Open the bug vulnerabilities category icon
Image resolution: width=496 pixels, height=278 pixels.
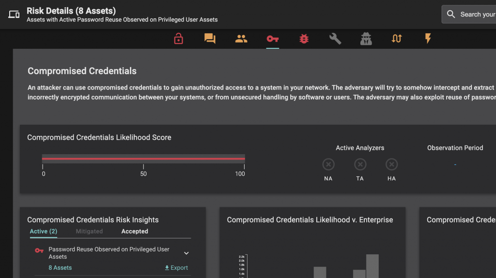point(304,39)
